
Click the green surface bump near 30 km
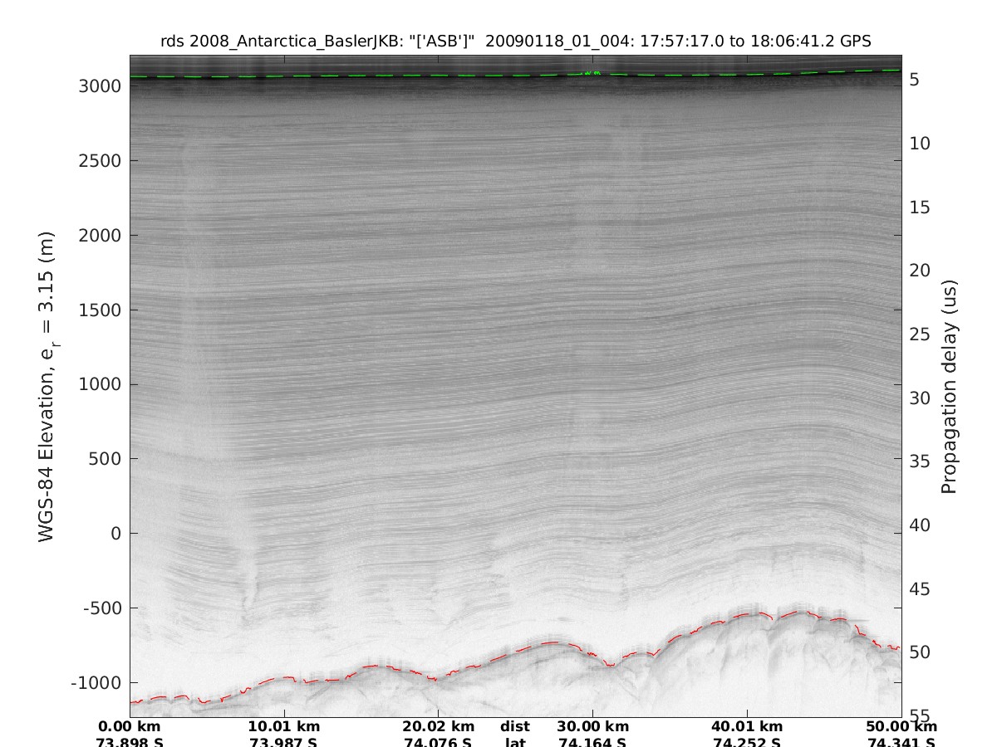[x=591, y=73]
